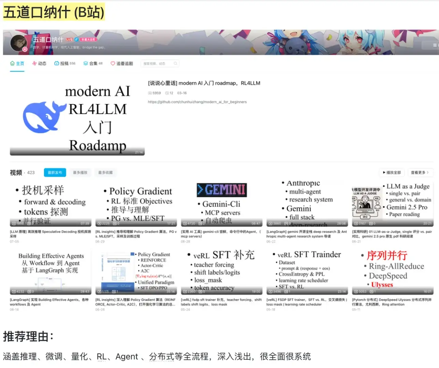This screenshot has height=368, width=439.
Task: Click the 追番追剧 heart icon
Action: click(x=112, y=63)
